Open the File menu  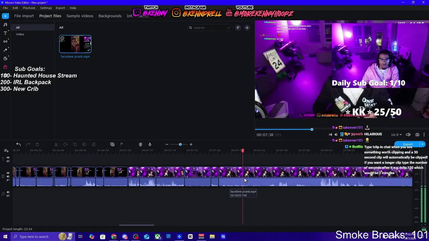coord(5,8)
